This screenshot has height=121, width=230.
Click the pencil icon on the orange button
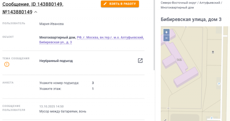[105, 4]
